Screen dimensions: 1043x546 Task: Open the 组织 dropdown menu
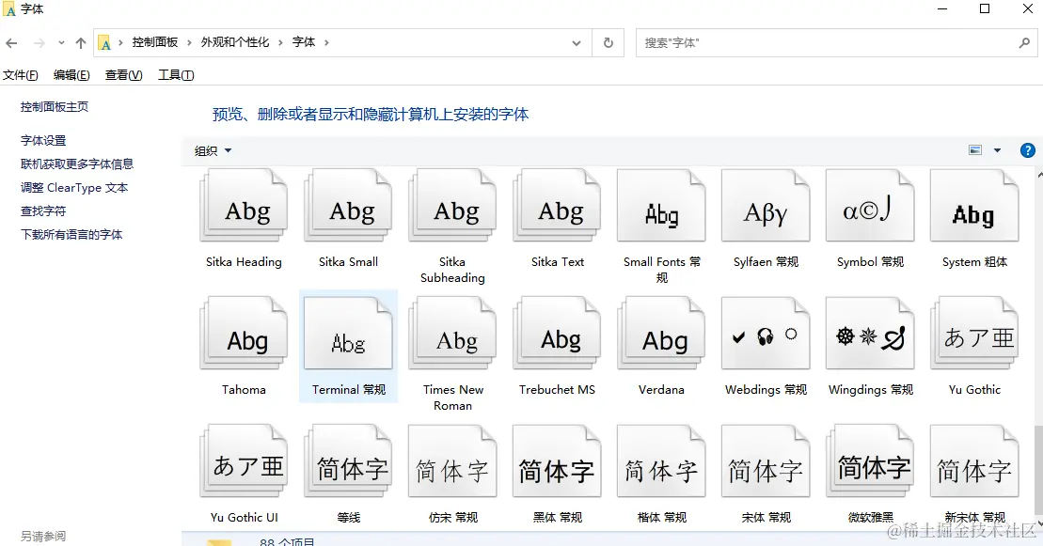213,151
